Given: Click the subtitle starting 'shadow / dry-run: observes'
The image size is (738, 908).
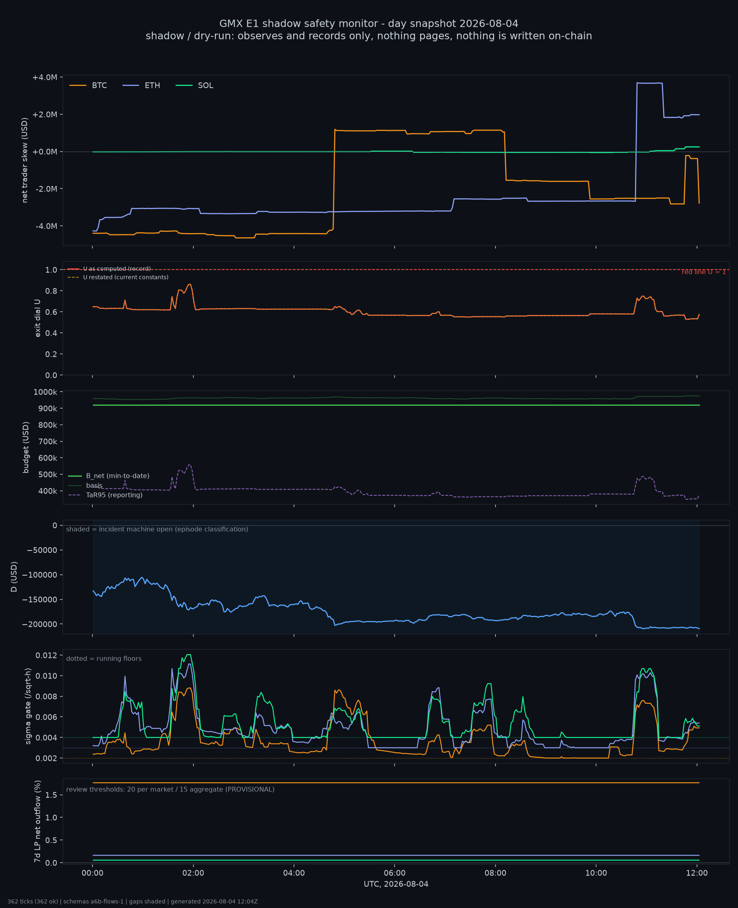Looking at the screenshot, I should [x=369, y=36].
